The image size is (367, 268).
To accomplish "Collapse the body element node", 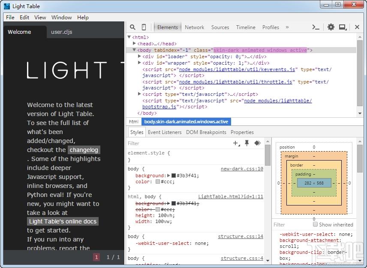I will pyautogui.click(x=134, y=50).
